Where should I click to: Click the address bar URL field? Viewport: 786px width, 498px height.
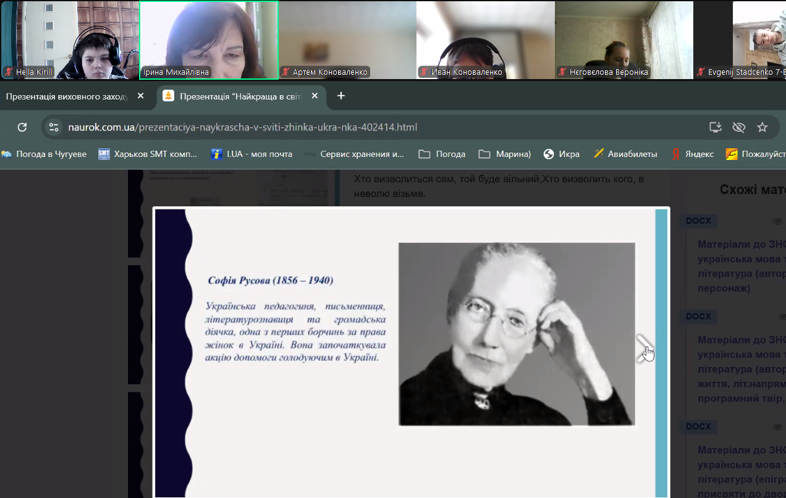(x=371, y=127)
